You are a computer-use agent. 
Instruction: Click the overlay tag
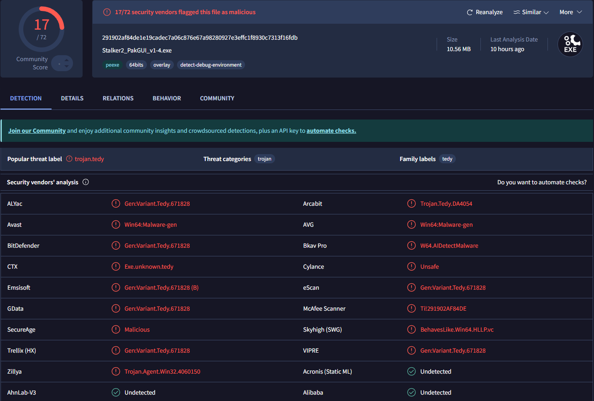click(162, 65)
